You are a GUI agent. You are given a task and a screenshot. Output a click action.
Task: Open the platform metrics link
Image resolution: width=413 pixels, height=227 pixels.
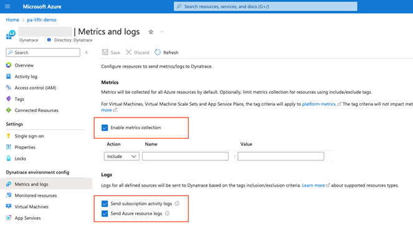[x=319, y=104]
